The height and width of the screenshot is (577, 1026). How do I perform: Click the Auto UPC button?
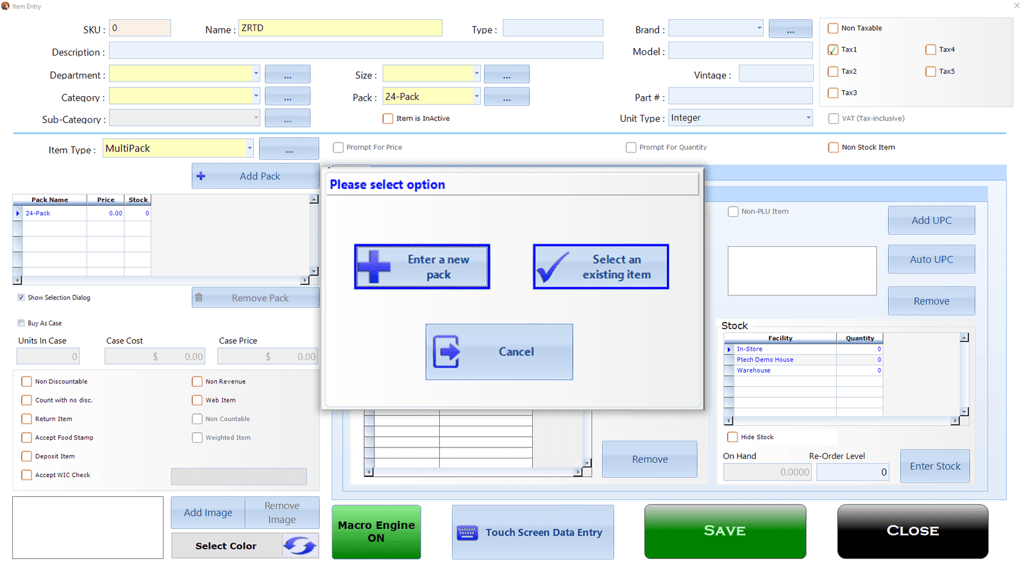coord(931,259)
